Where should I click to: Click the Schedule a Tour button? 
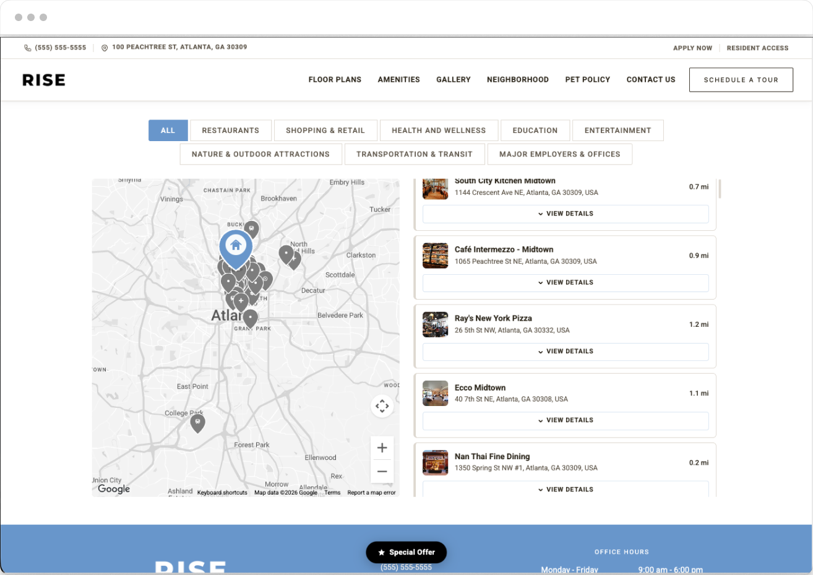tap(741, 80)
